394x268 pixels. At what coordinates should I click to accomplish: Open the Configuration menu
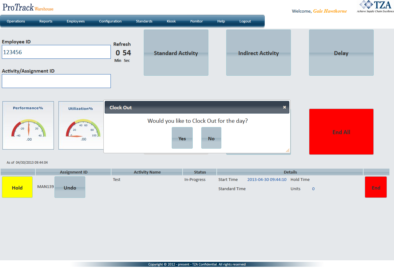[x=110, y=21]
